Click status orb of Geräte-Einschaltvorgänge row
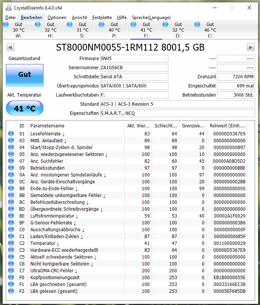This screenshot has width=260, height=305. (11, 181)
